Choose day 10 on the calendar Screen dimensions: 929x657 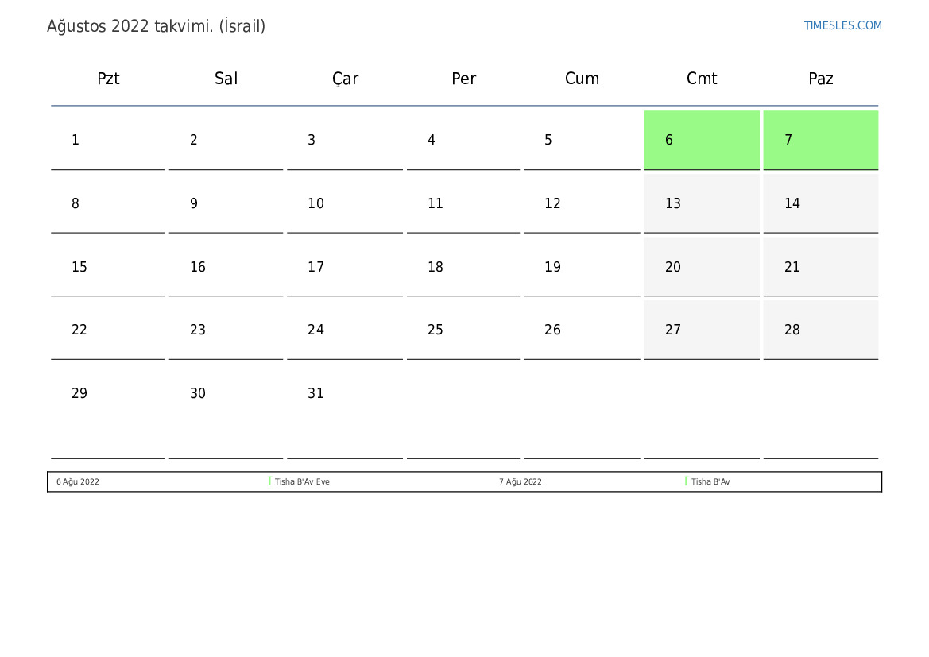pyautogui.click(x=345, y=204)
